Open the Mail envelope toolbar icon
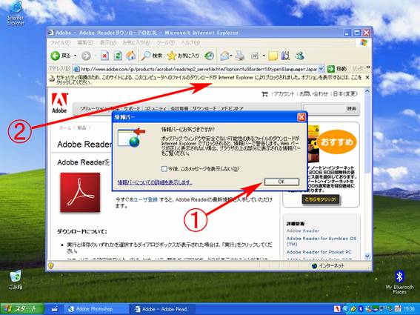Screen dimensions: 420x315 point(224,56)
